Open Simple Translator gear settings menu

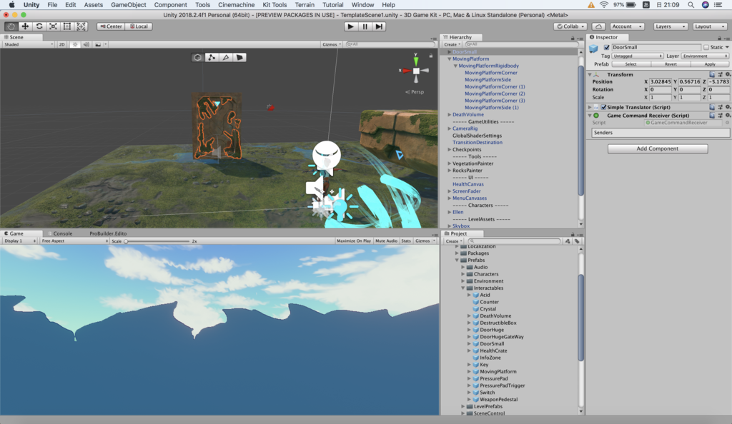[727, 107]
